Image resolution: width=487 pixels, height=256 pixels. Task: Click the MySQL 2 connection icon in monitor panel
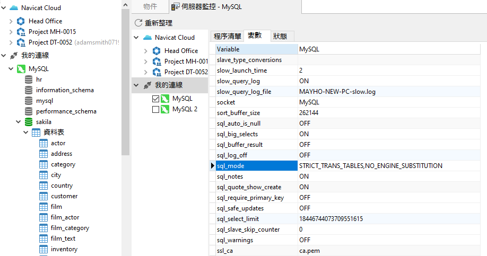coord(165,109)
